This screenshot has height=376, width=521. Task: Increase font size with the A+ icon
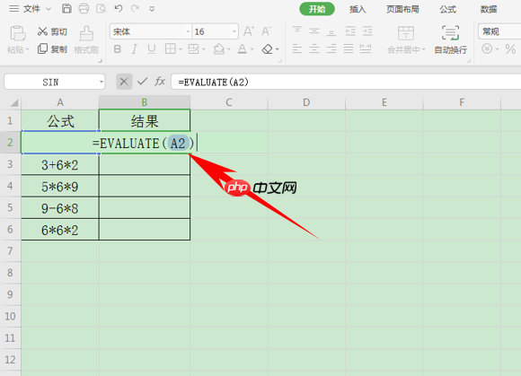click(249, 31)
